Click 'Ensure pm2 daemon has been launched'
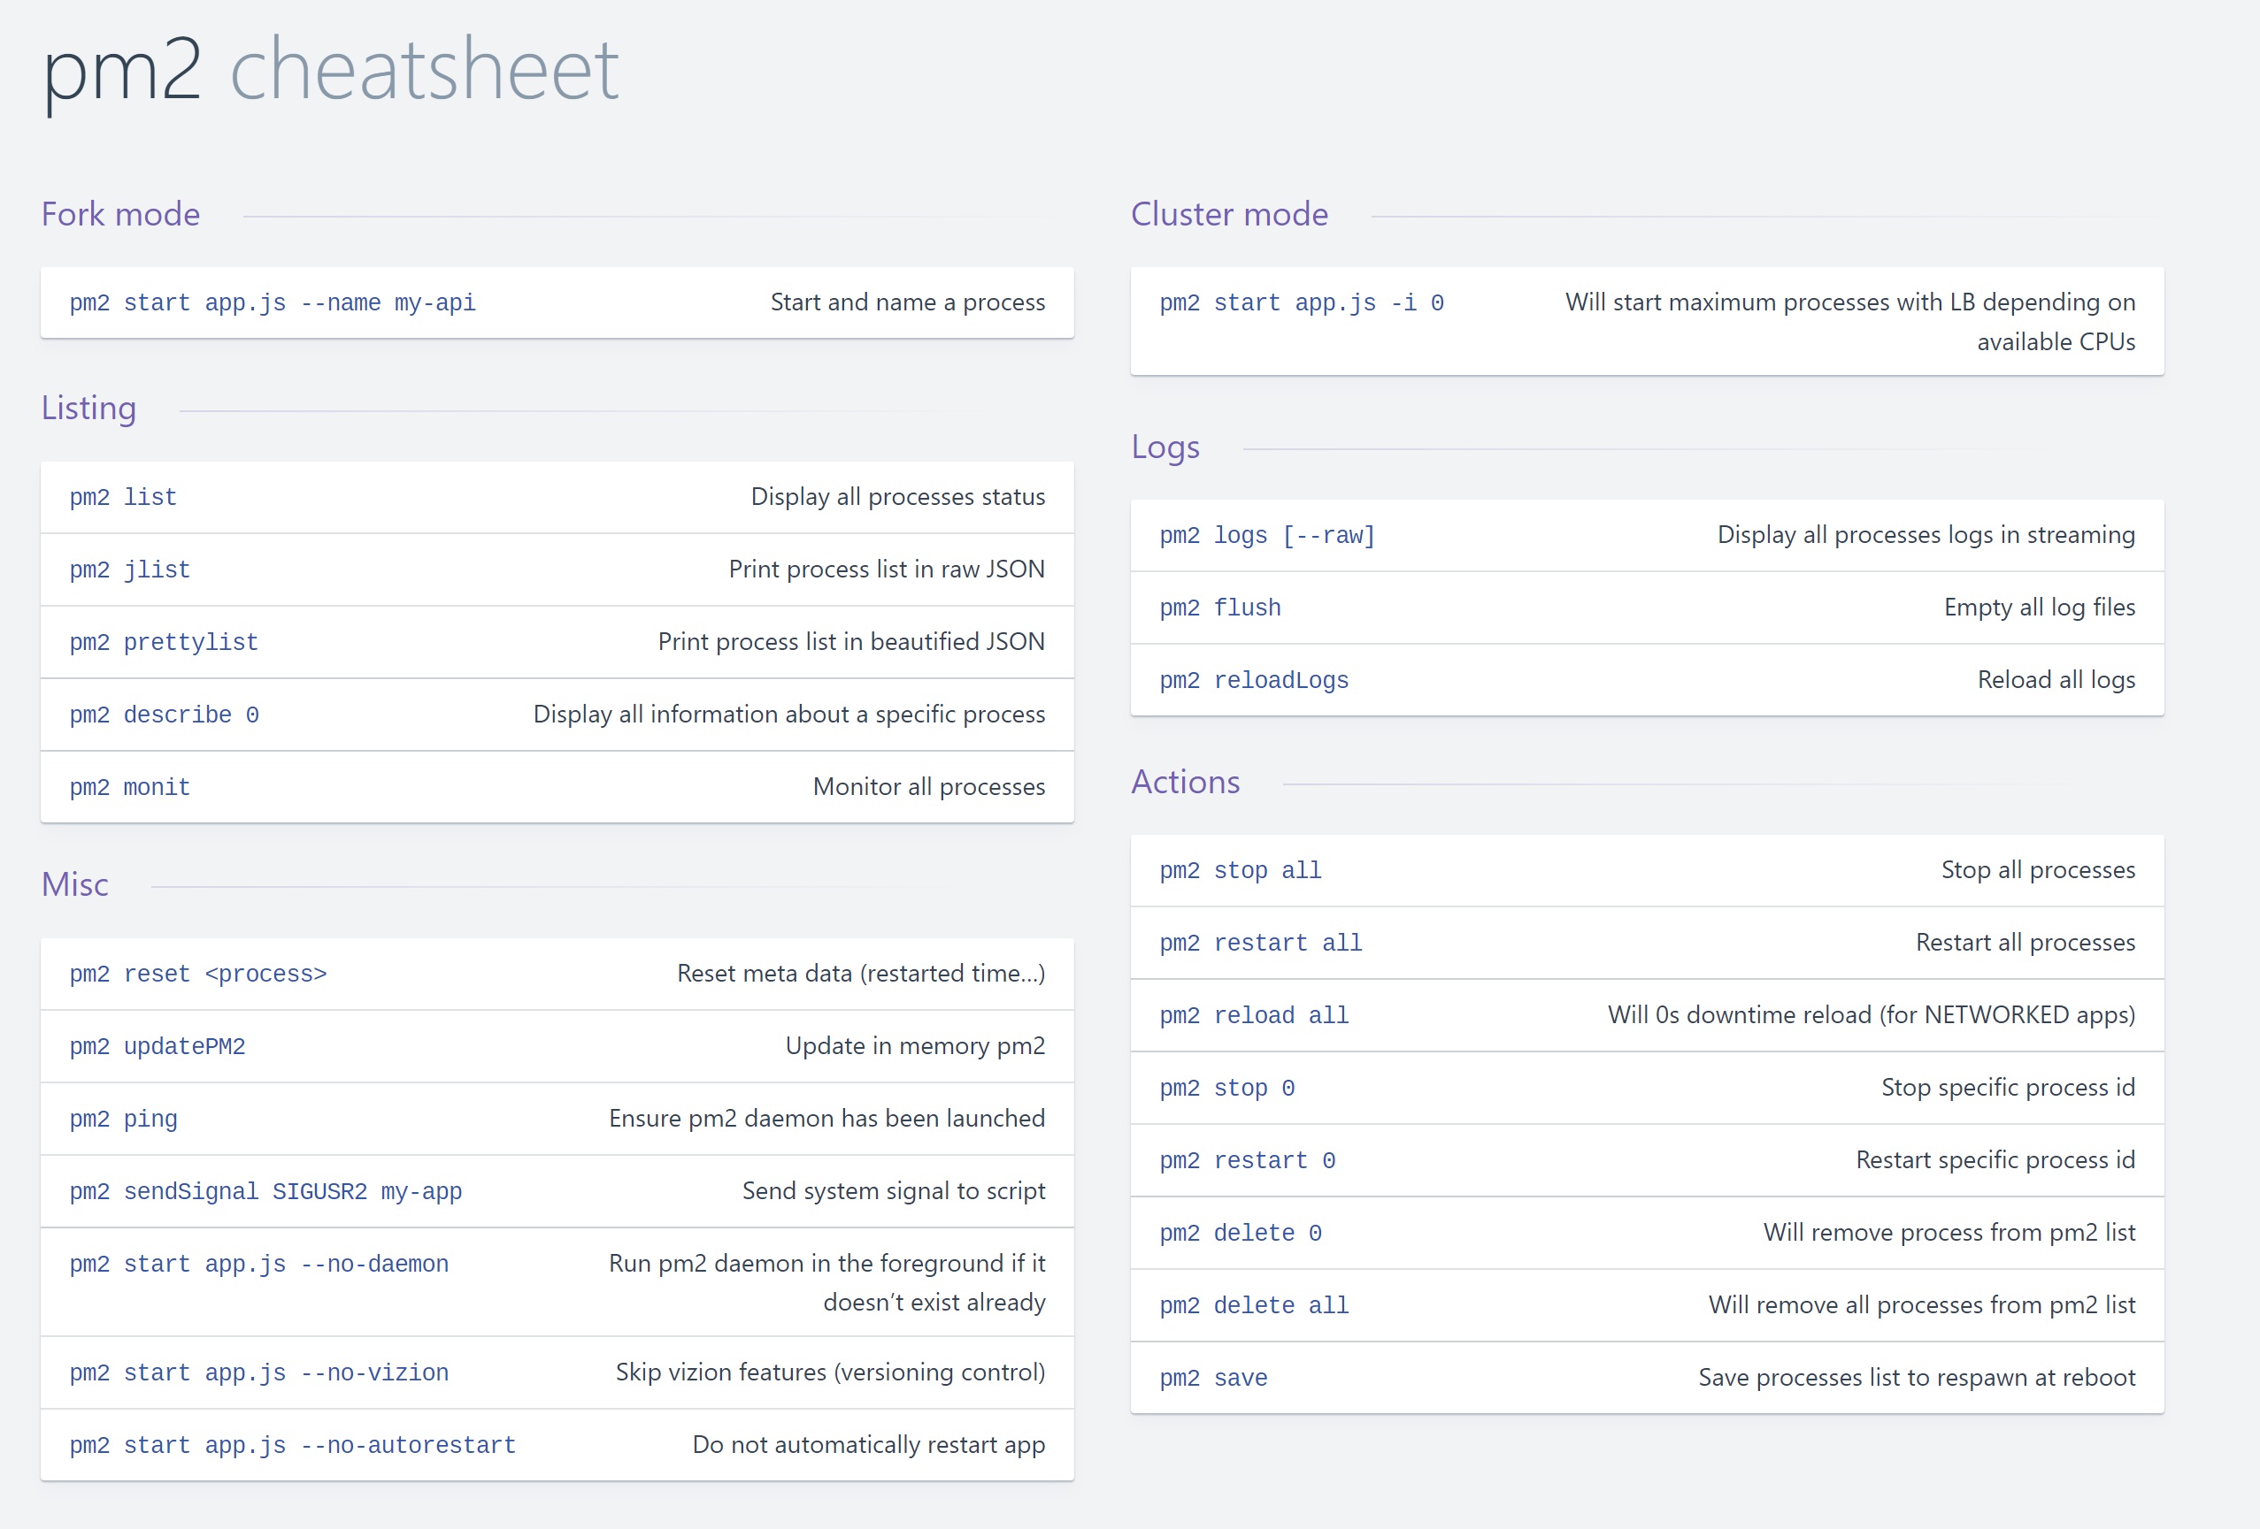Screen dimensions: 2260x1529 click(x=826, y=1119)
